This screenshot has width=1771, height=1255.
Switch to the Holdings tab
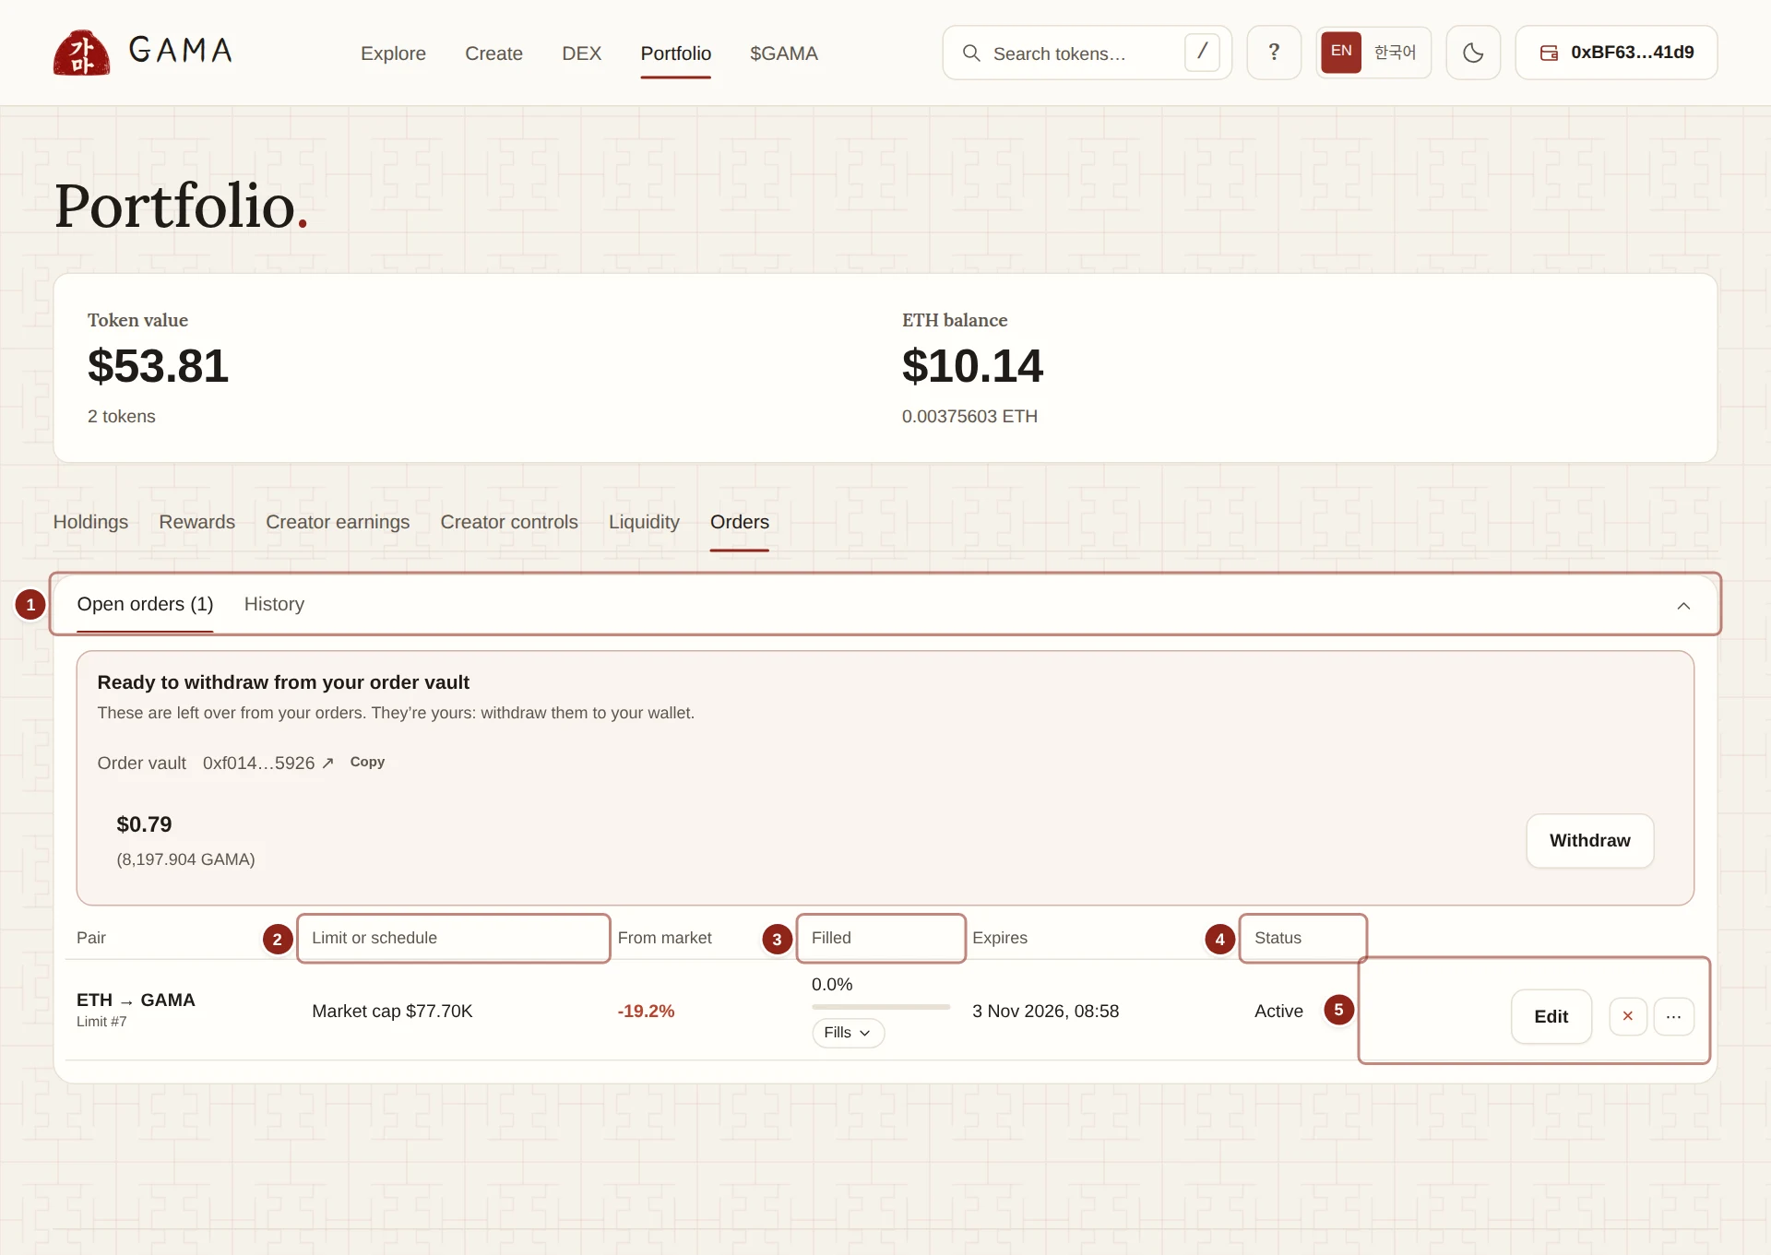coord(90,522)
